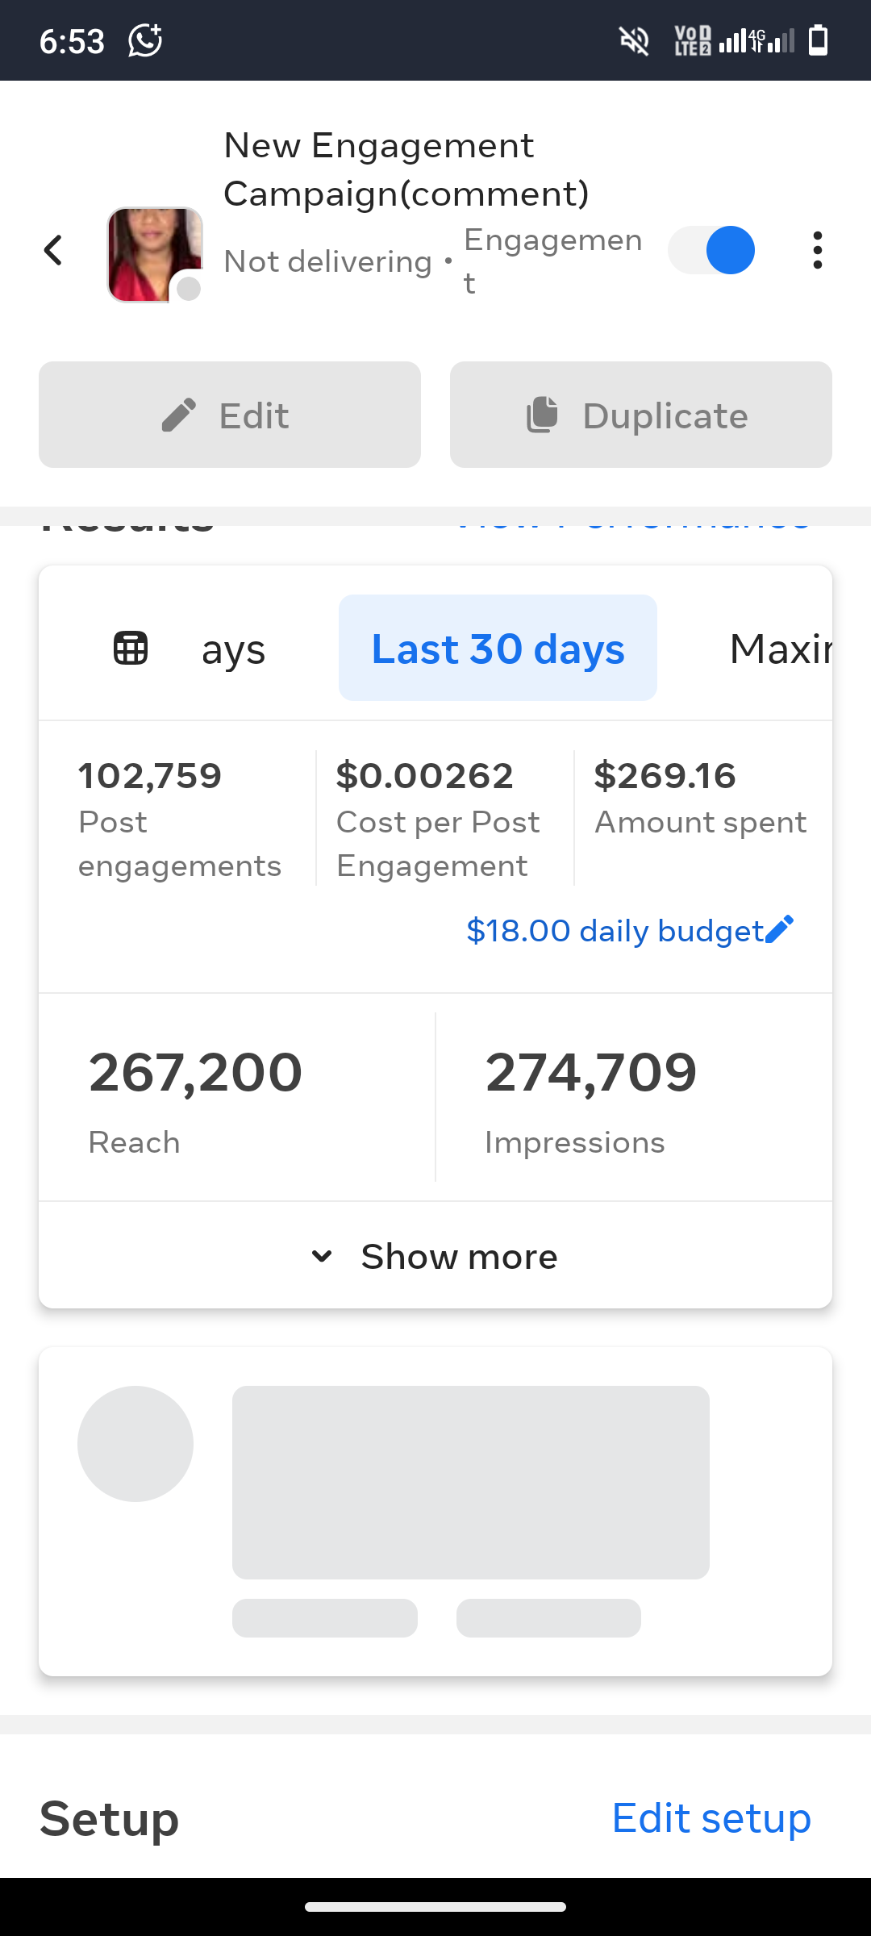
Task: Click Show more to expand metrics
Action: tap(459, 1256)
